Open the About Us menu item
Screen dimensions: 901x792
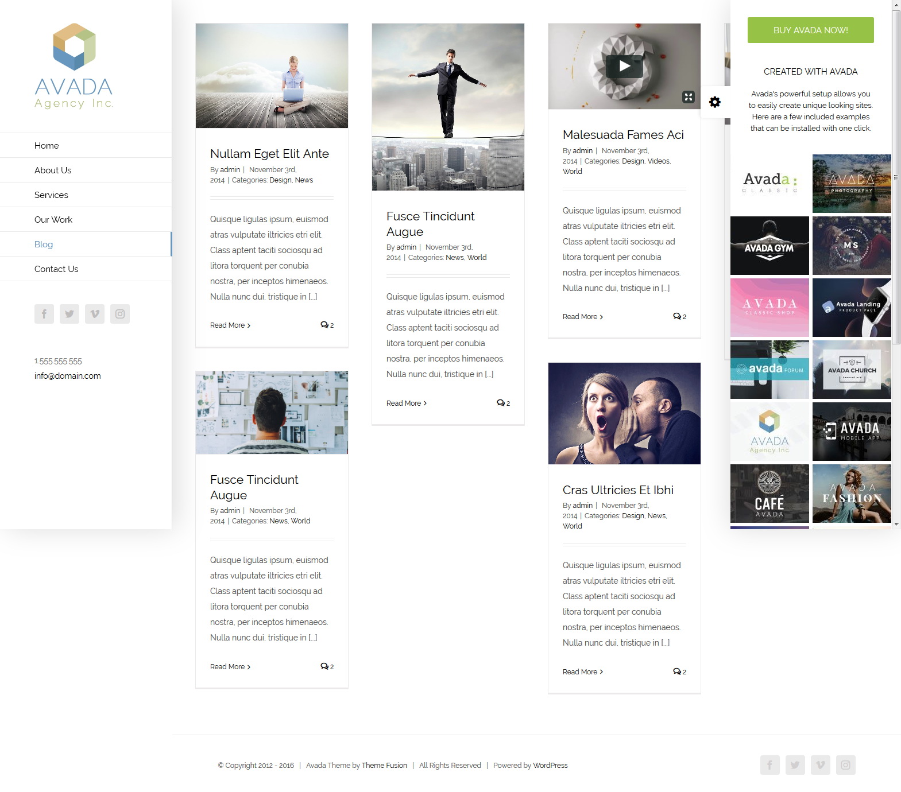click(x=86, y=170)
